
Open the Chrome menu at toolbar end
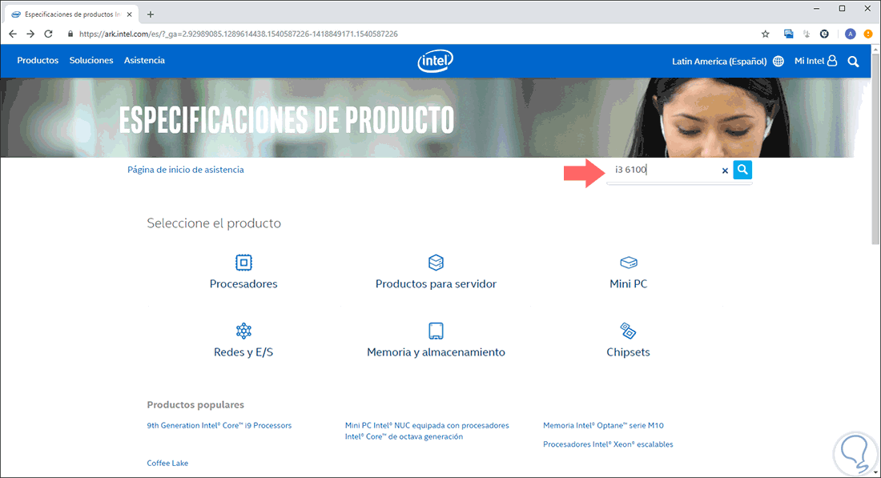point(868,34)
